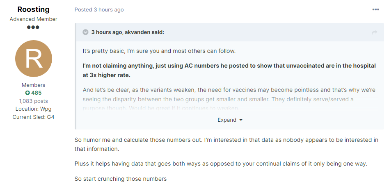Image resolution: width=389 pixels, height=191 pixels.
Task: Open the post options three-dot menu
Action: (375, 10)
